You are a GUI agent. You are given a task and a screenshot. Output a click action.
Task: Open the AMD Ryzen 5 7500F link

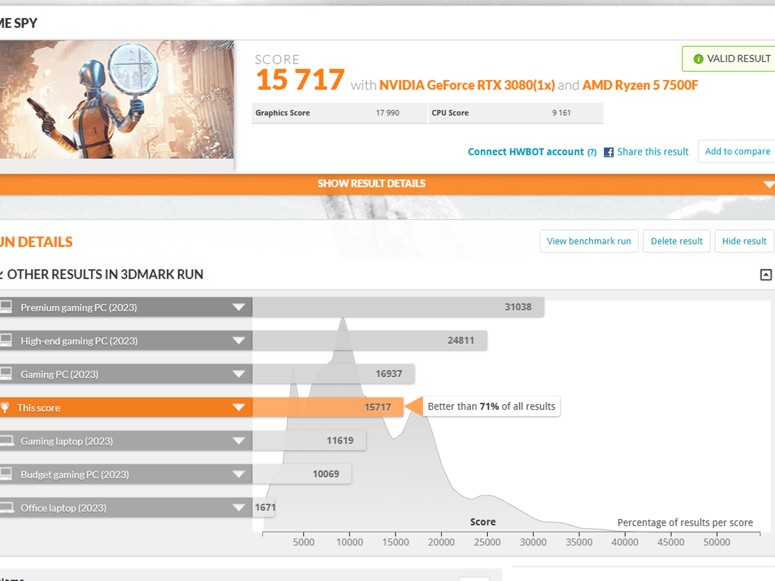point(640,85)
